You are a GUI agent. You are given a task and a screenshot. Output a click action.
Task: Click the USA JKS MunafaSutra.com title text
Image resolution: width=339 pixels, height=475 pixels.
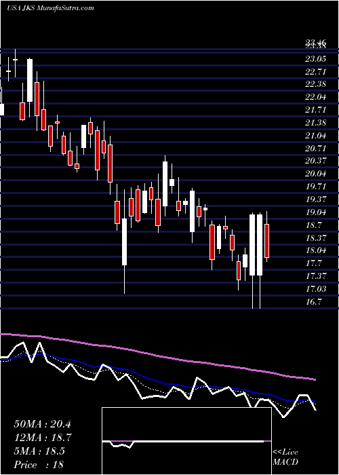click(x=50, y=8)
